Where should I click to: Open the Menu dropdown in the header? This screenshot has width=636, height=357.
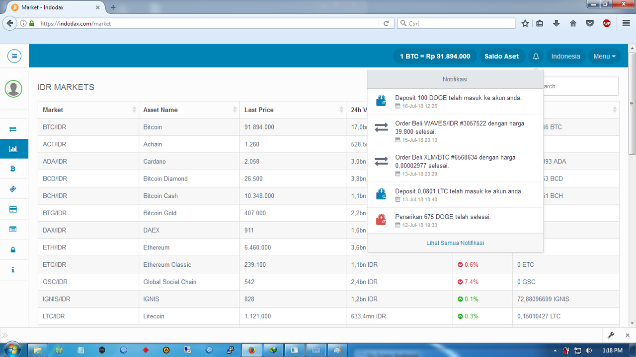pos(604,56)
